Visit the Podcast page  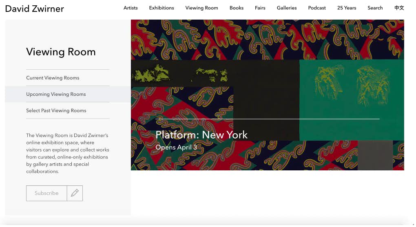click(x=317, y=8)
